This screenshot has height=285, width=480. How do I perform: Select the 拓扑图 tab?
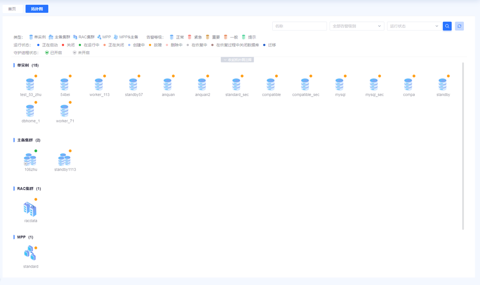[x=37, y=9]
